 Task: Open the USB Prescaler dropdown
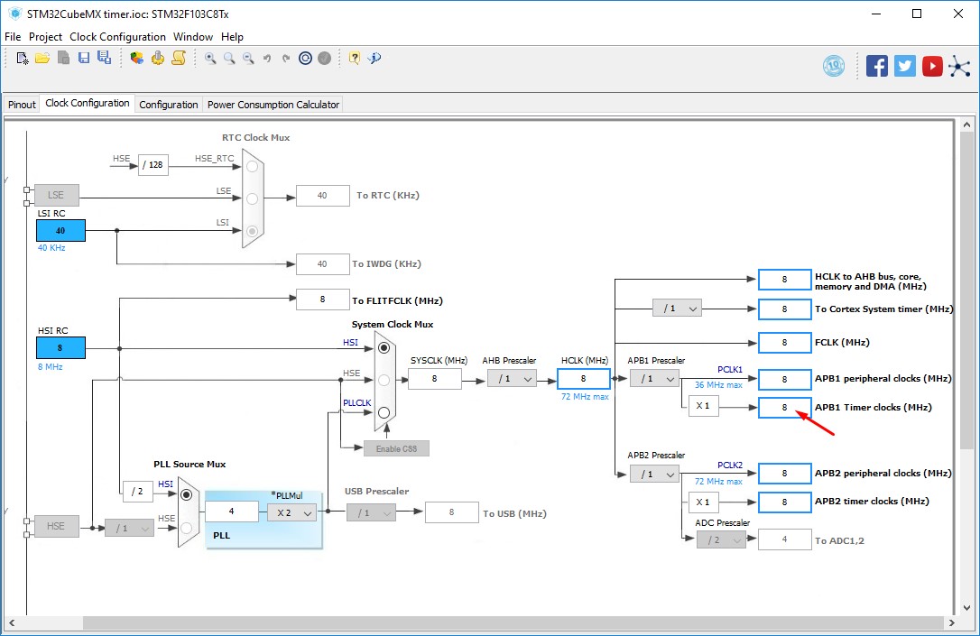click(x=371, y=513)
